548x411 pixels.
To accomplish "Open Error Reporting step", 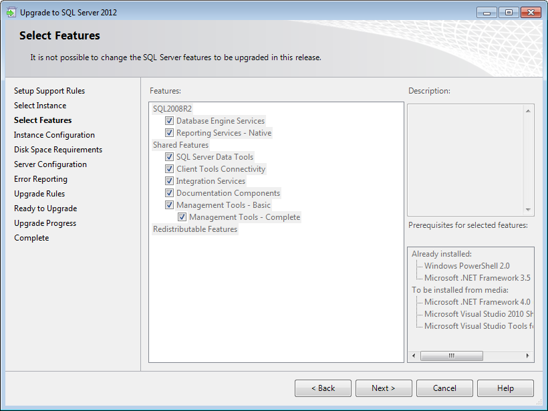I will (41, 179).
